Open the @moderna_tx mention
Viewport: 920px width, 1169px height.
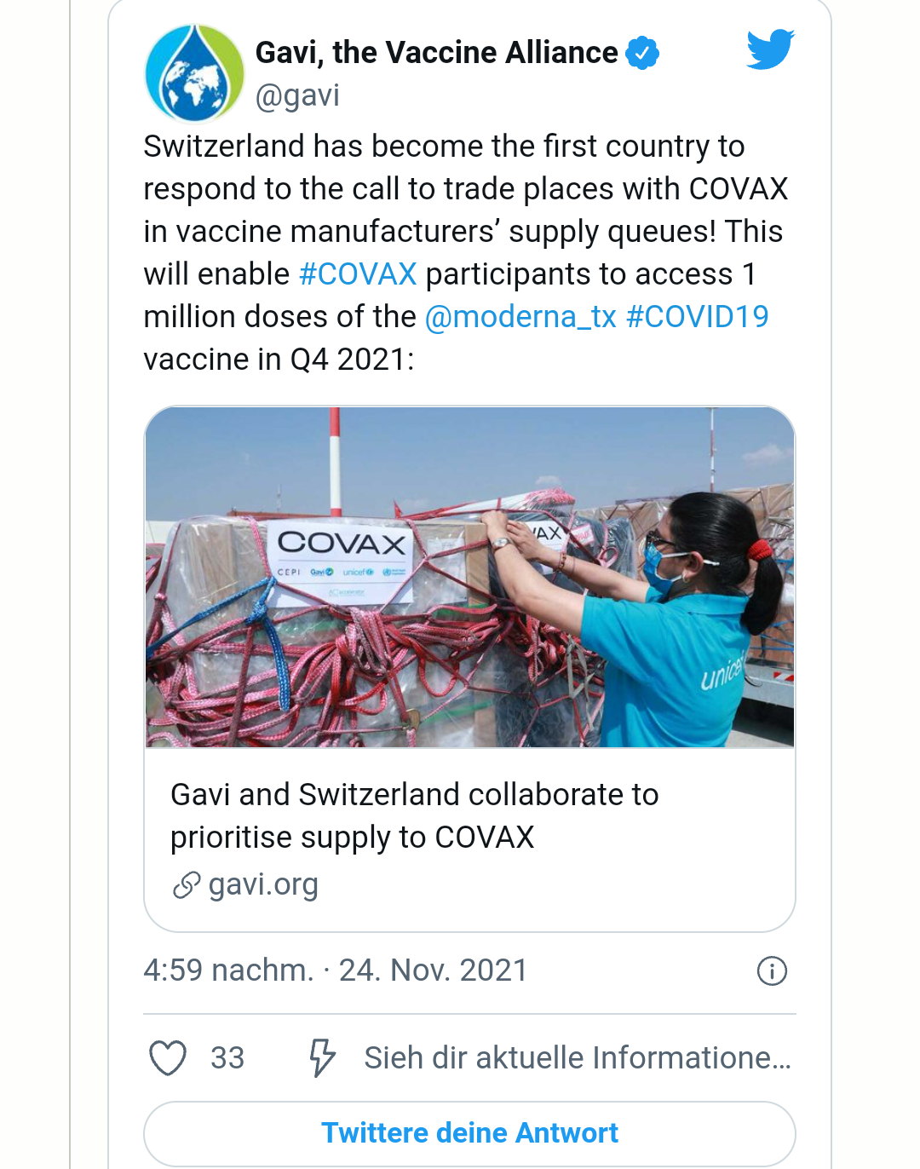coord(520,317)
